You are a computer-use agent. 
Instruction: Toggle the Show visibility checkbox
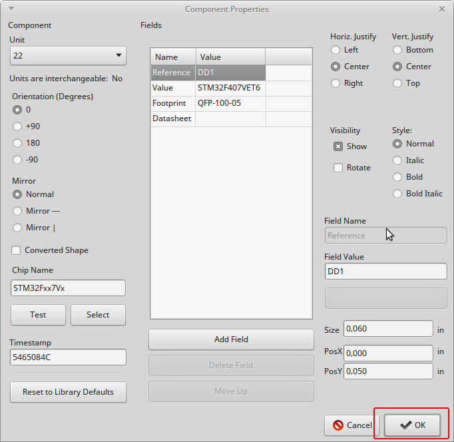[x=338, y=146]
